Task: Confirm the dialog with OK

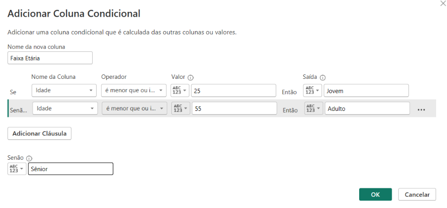Action: click(375, 194)
